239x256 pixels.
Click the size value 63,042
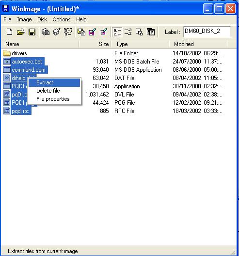pyautogui.click(x=101, y=78)
